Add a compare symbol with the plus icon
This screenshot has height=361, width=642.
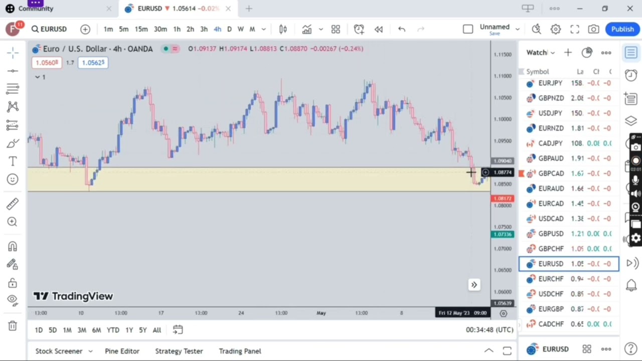85,29
